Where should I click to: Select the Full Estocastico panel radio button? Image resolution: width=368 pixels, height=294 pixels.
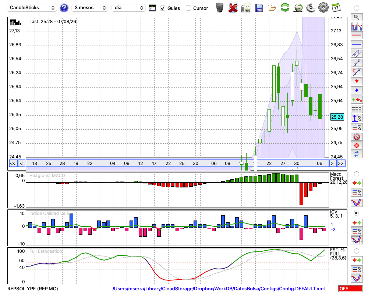tap(357, 251)
